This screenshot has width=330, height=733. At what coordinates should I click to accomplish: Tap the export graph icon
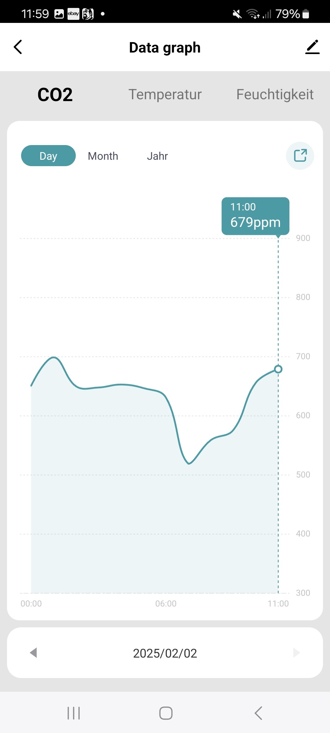[x=300, y=155]
